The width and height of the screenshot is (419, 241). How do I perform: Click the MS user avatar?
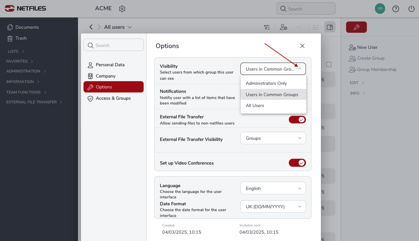(x=380, y=8)
